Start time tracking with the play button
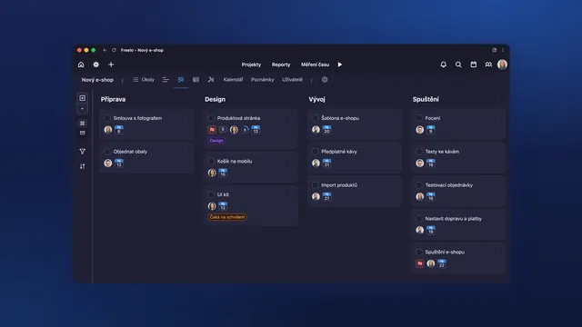582x327 pixels. click(x=339, y=64)
